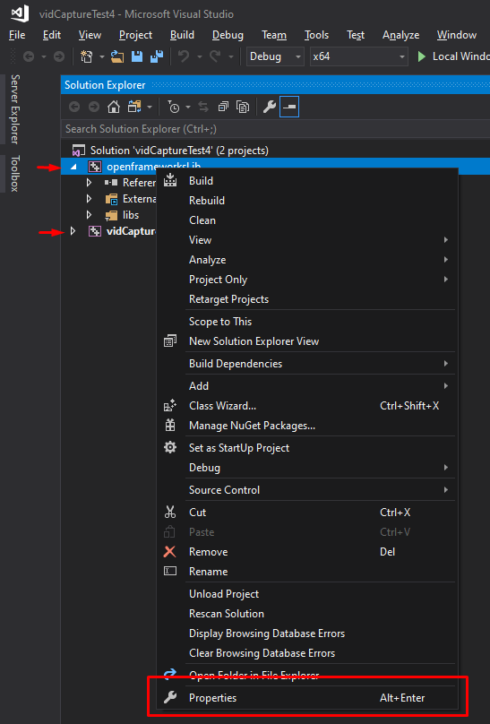Choose Build in the context menu
The height and width of the screenshot is (724, 490).
pos(307,181)
